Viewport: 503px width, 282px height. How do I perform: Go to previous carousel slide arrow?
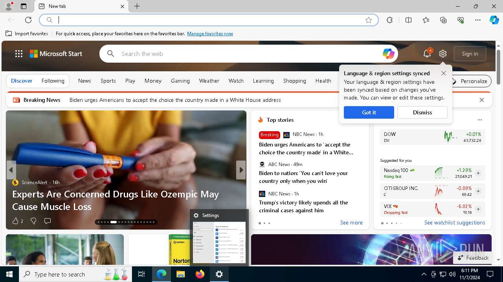pos(11,170)
